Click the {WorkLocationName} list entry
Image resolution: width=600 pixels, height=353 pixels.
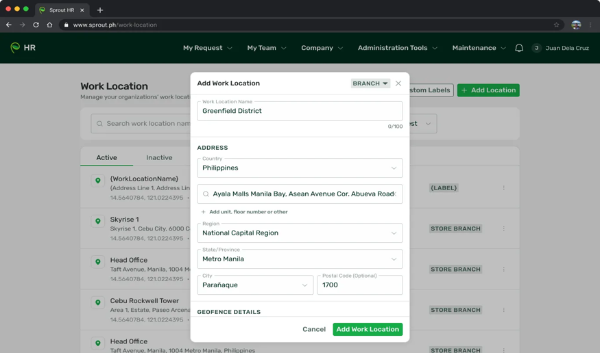point(144,179)
